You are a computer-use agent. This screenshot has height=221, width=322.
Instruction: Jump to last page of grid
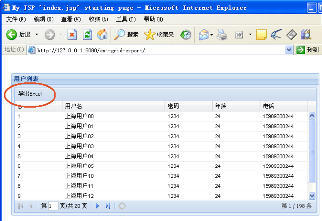(x=108, y=206)
